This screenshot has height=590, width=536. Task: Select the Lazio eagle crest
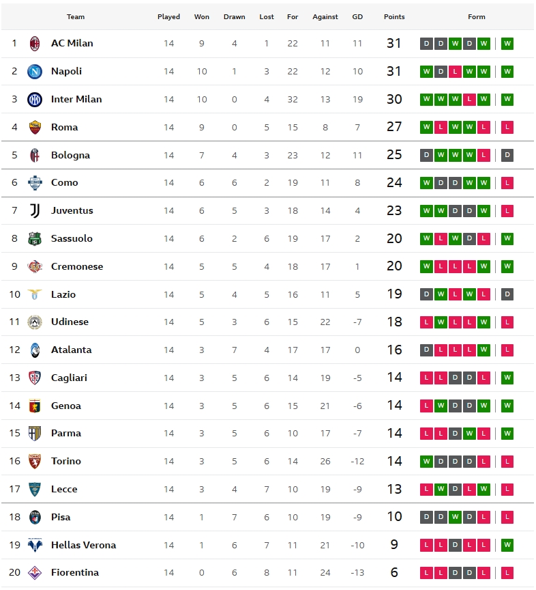pos(35,294)
